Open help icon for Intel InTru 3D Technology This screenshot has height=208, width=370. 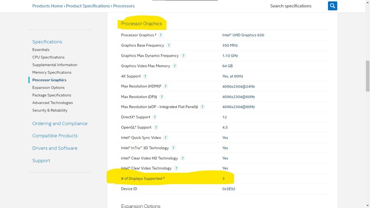(173, 148)
